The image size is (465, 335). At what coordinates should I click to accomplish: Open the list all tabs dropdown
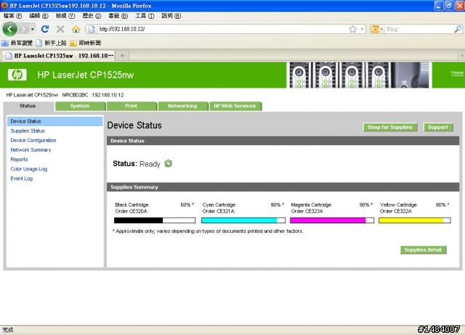point(462,56)
